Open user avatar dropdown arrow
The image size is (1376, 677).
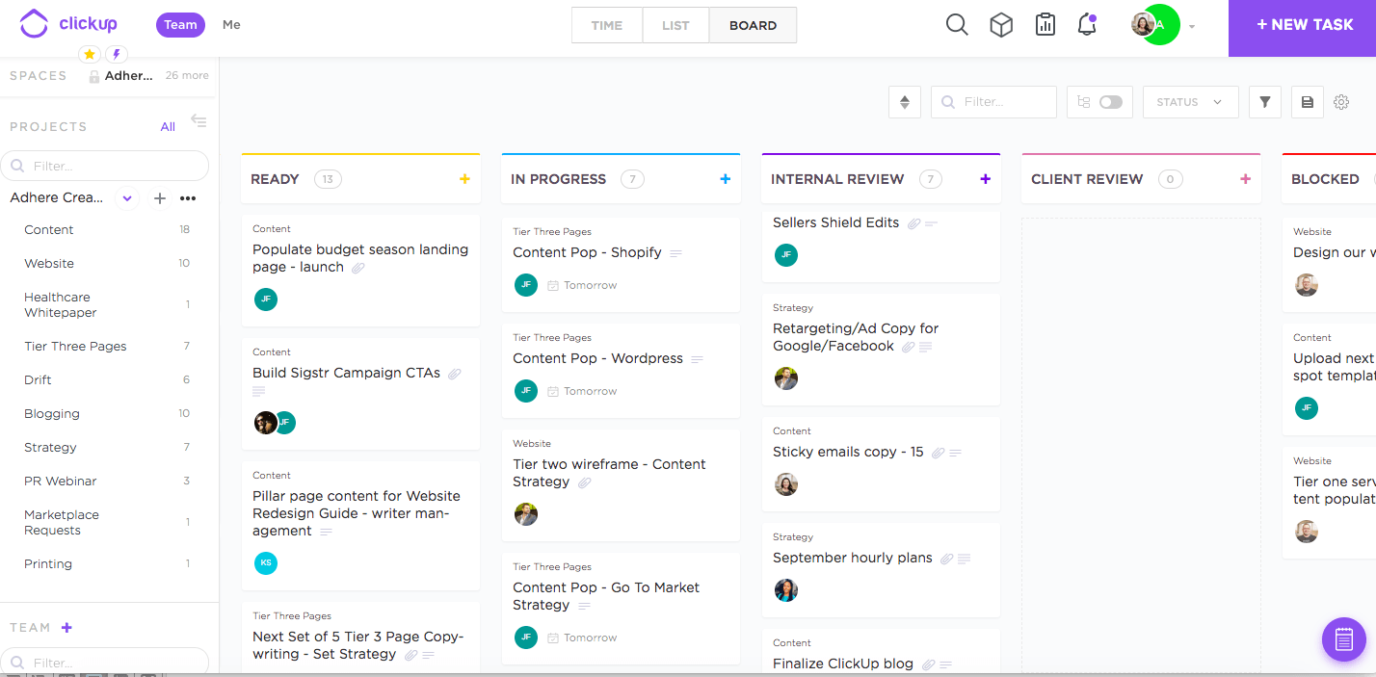click(x=1192, y=27)
